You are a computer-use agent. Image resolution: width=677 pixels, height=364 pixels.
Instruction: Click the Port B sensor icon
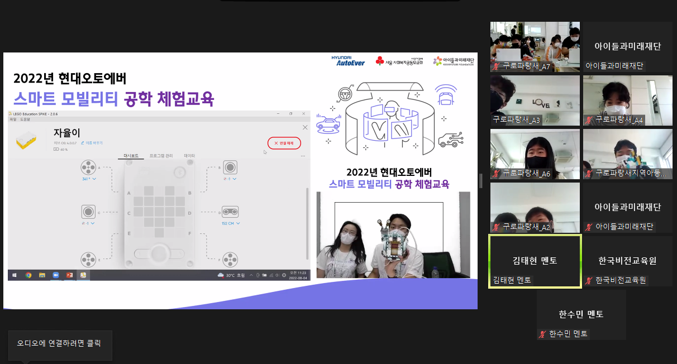point(230,167)
